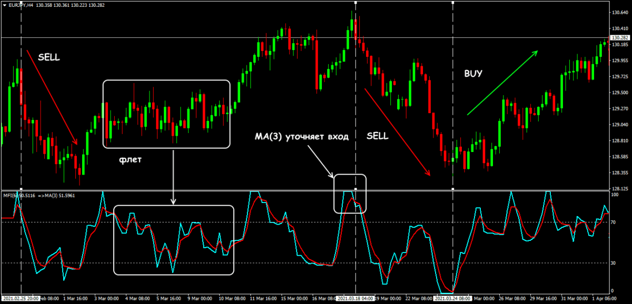
Task: Click the 2021.03.18 04:00 date marker
Action: point(356,298)
